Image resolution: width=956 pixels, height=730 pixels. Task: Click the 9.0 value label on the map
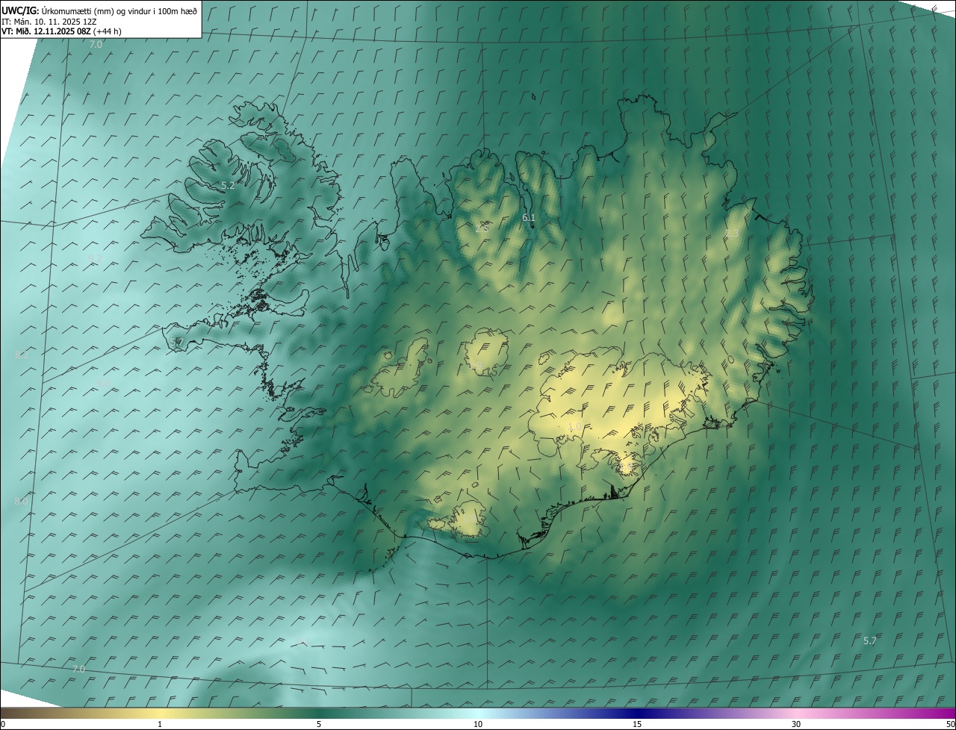coord(103,383)
